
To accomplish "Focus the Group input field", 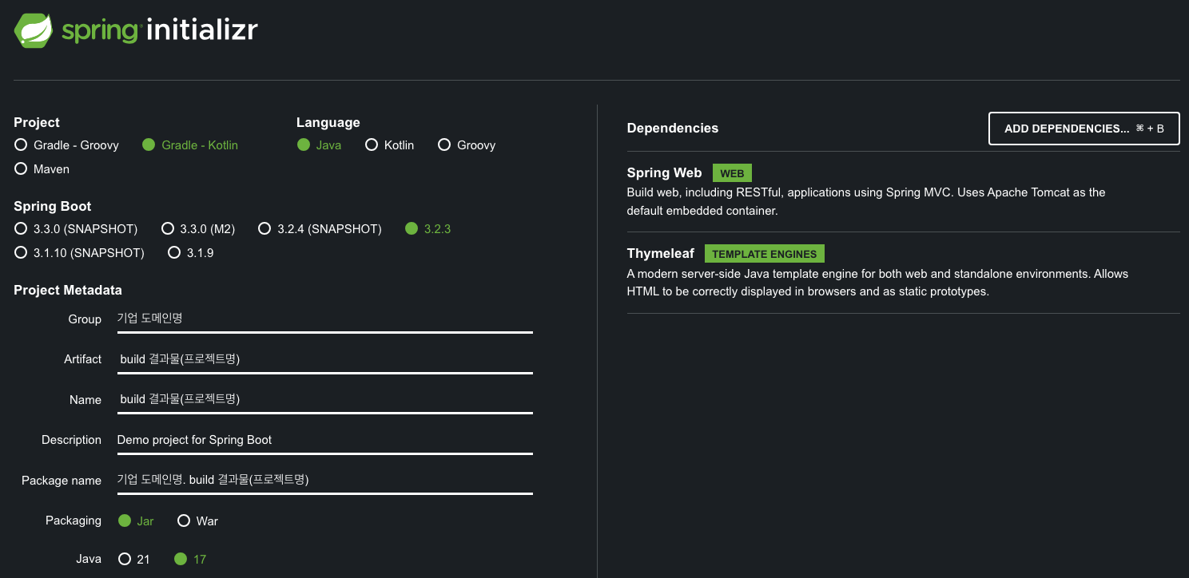I will click(324, 319).
